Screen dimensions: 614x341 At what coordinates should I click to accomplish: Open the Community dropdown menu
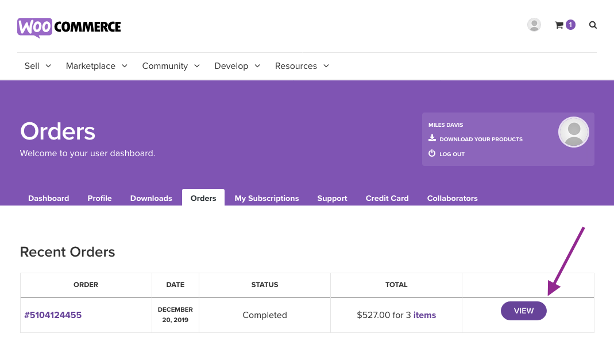pyautogui.click(x=171, y=66)
